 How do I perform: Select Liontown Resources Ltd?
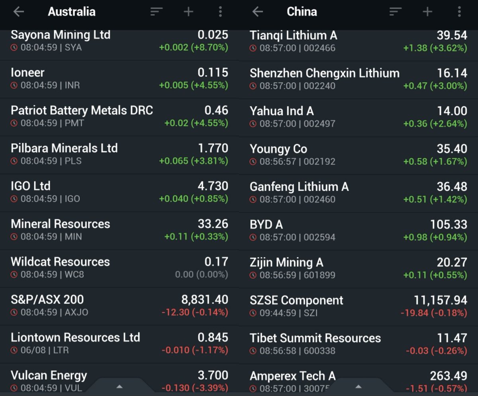click(x=119, y=344)
